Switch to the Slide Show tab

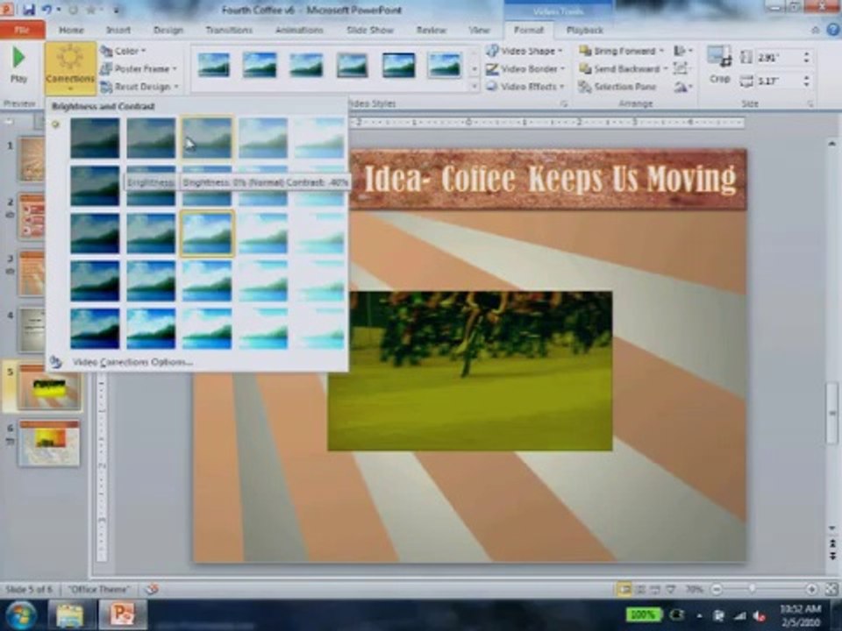pos(370,30)
